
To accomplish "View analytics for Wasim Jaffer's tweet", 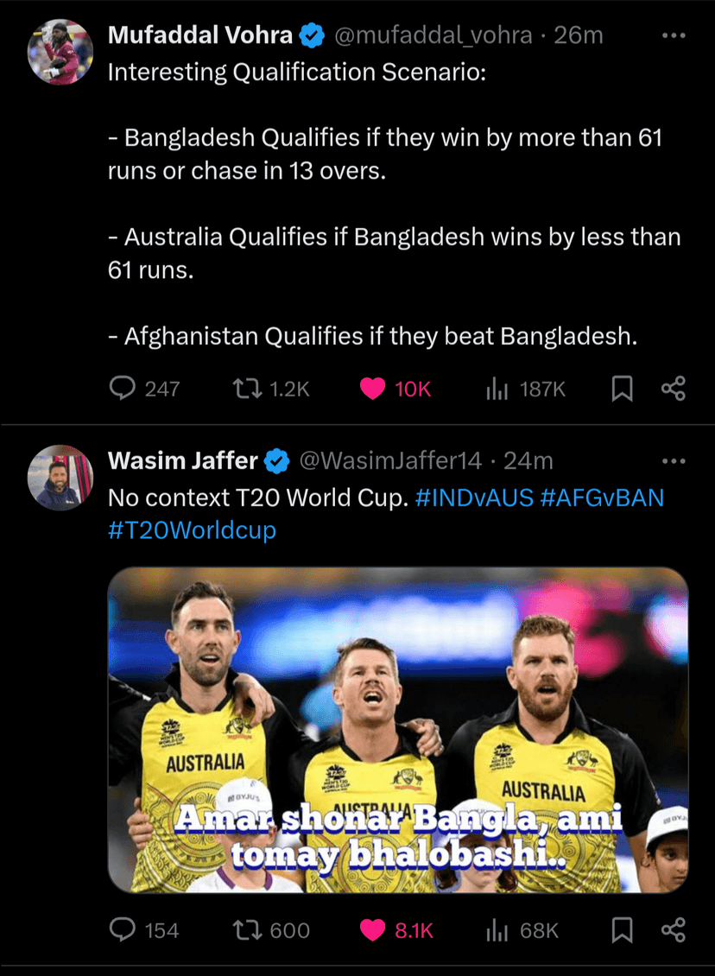I will 497,929.
